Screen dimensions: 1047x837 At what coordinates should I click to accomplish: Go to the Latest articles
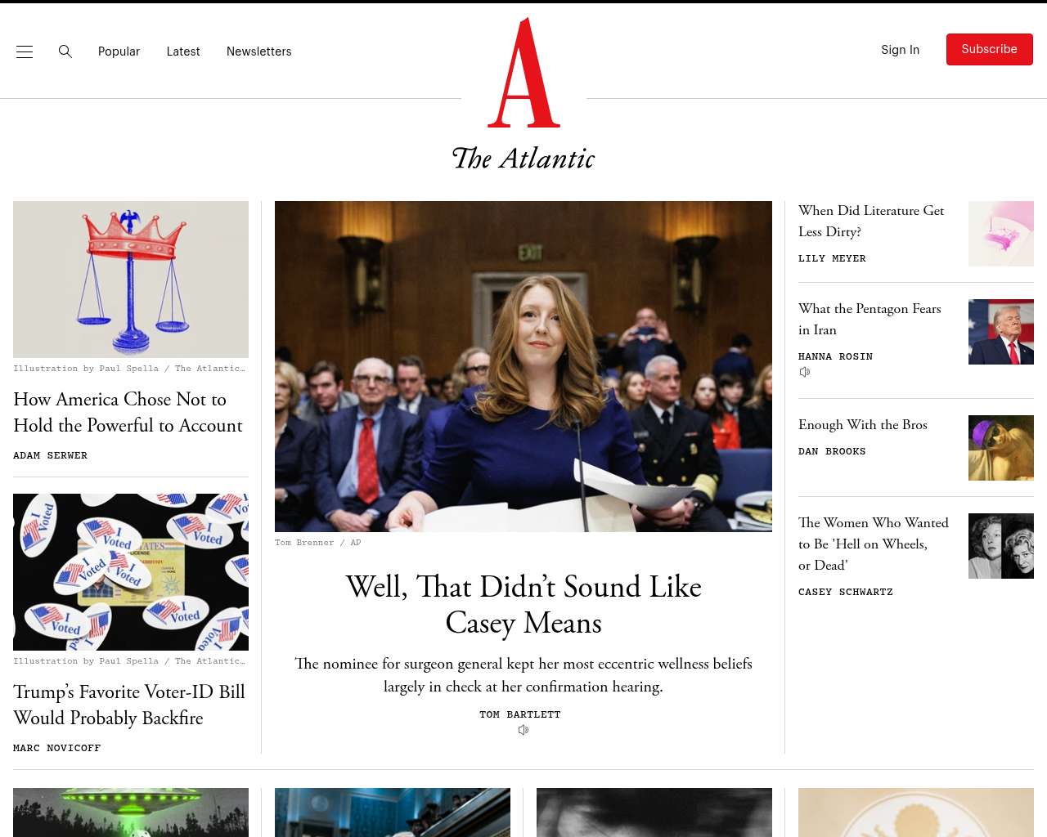click(183, 51)
